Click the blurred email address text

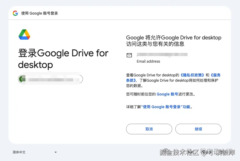(x=162, y=55)
